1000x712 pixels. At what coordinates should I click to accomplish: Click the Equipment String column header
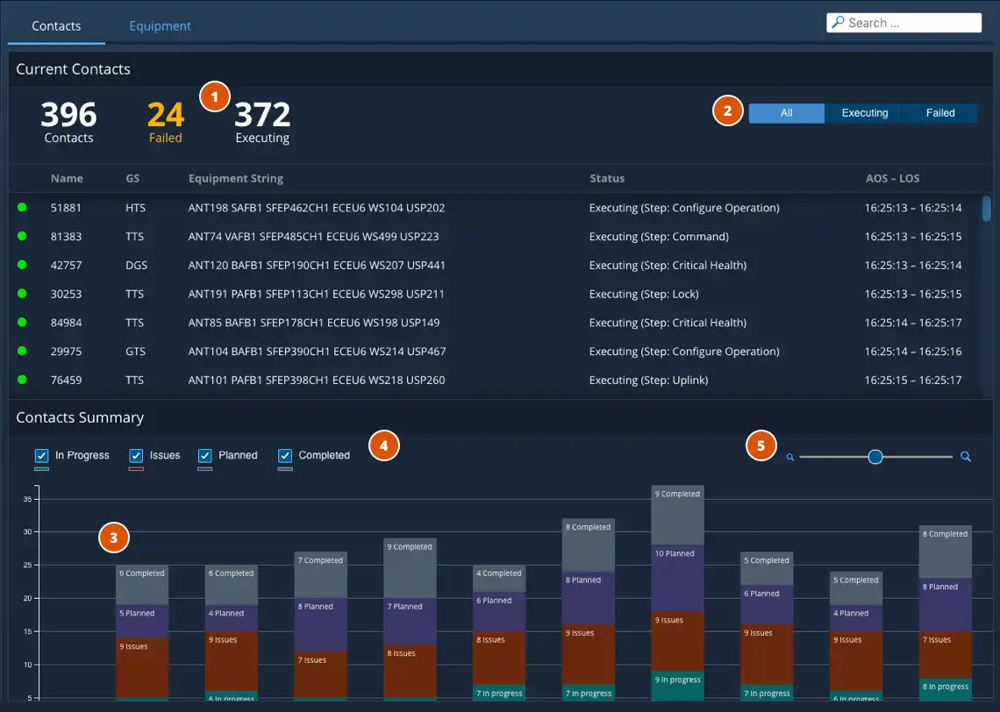pyautogui.click(x=235, y=179)
